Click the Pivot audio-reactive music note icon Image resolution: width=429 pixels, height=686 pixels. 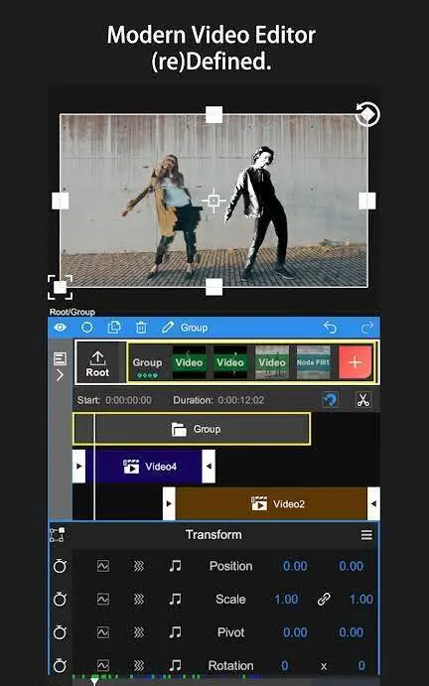coord(175,632)
